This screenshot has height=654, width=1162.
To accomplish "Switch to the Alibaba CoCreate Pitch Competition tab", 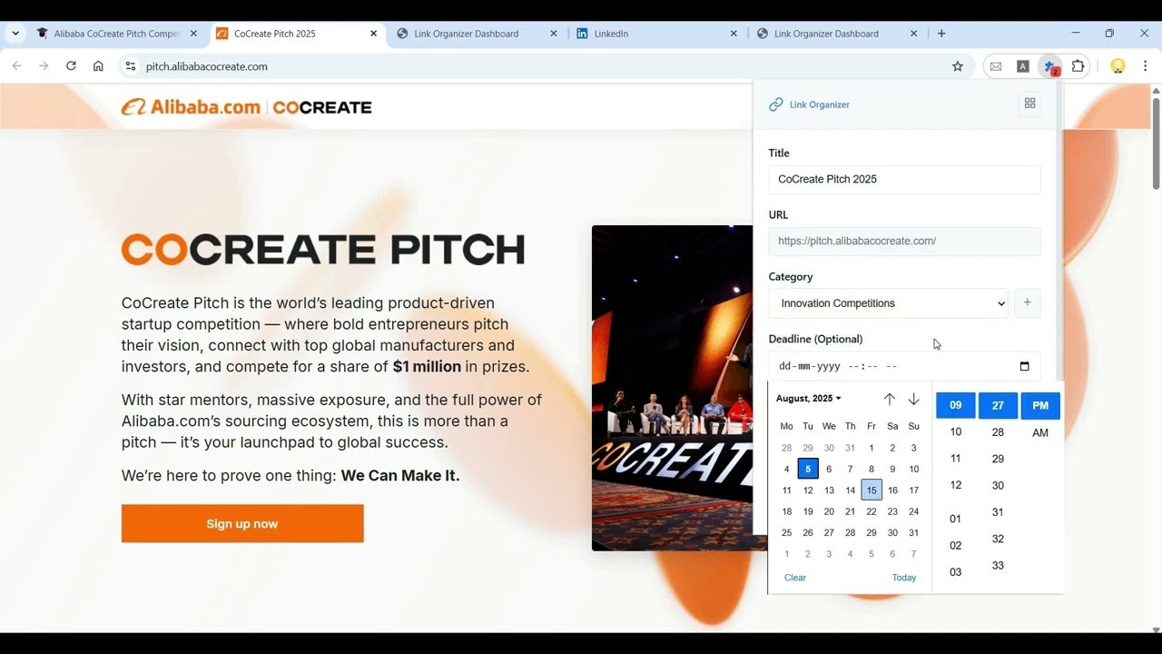I will click(x=116, y=34).
